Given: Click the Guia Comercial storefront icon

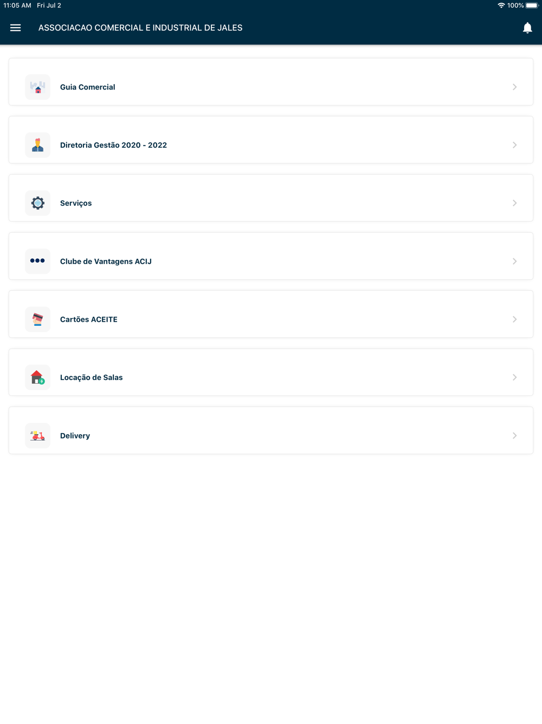Looking at the screenshot, I should [37, 87].
